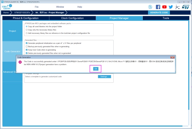Screen dimensions: 192x129
Task: Click the error message text in dialog
Action: (x=99, y=63)
